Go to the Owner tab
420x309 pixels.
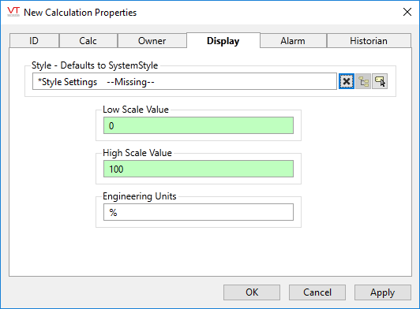[x=152, y=41]
